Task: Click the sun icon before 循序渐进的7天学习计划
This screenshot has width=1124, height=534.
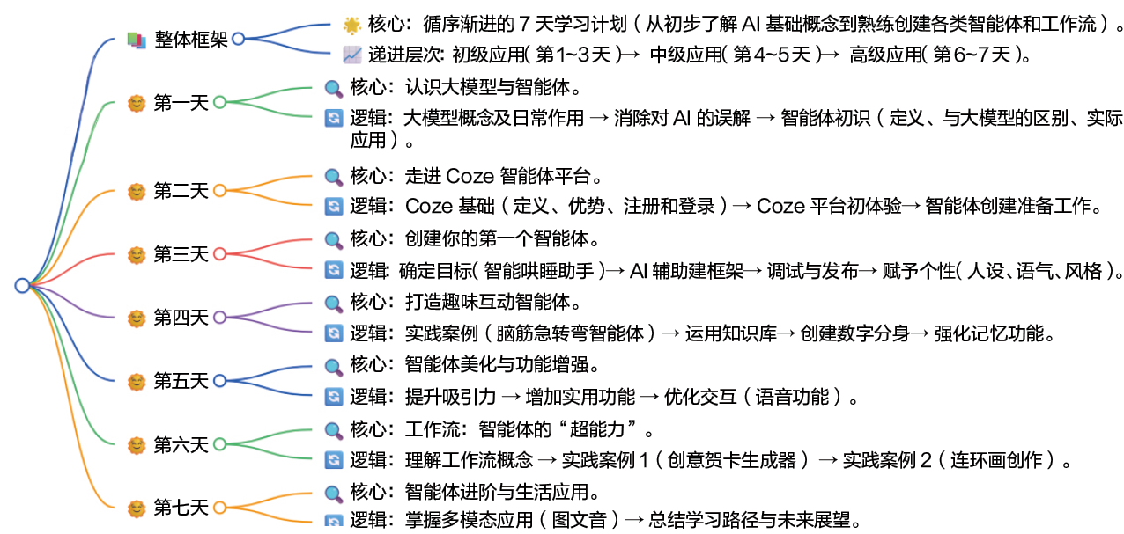Action: click(x=351, y=25)
